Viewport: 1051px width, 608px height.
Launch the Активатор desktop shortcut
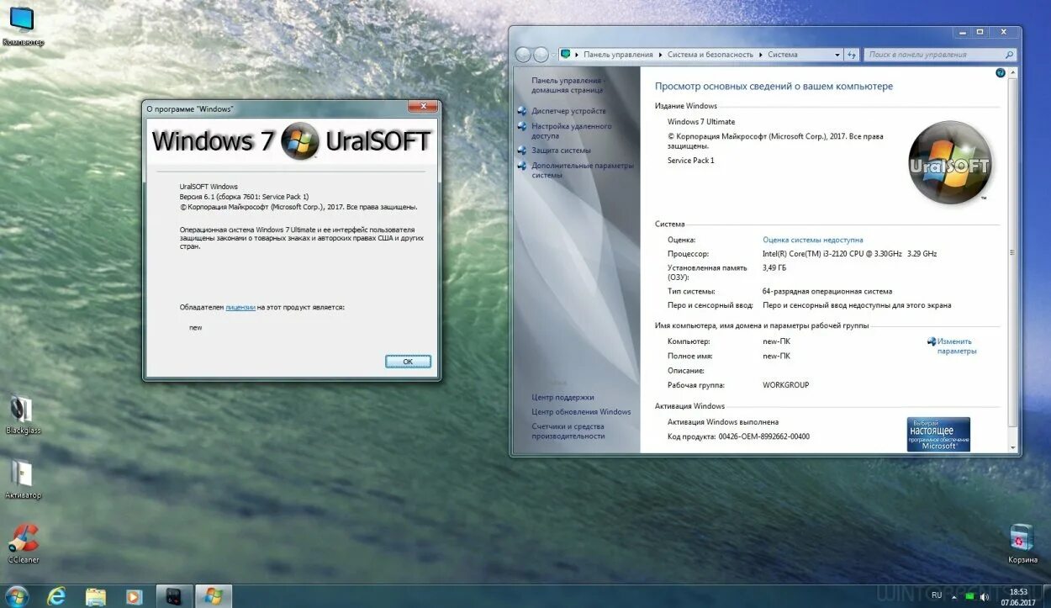[x=22, y=478]
